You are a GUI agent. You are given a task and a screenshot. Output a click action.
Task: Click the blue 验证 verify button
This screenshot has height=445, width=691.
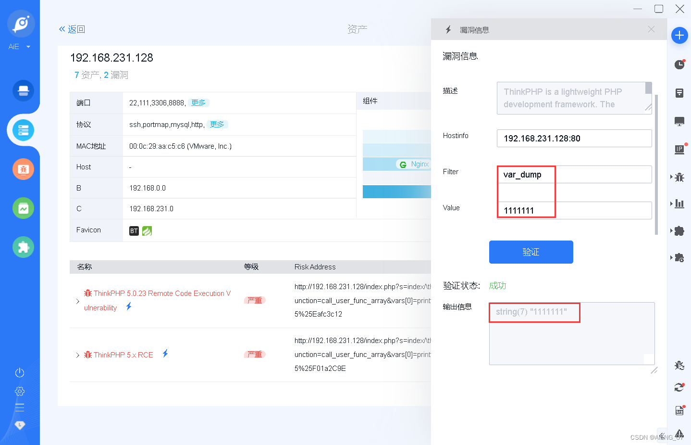click(x=531, y=252)
